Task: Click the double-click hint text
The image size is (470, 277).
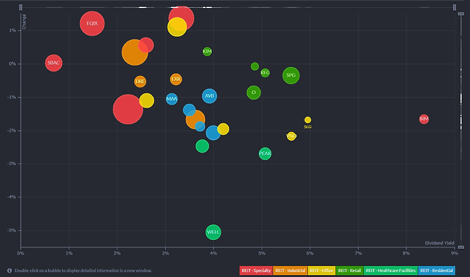Action: click(83, 270)
